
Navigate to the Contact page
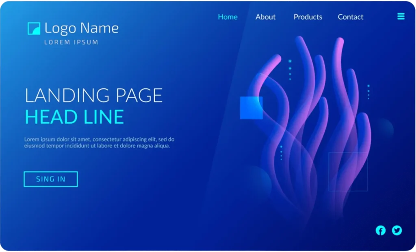tap(351, 17)
